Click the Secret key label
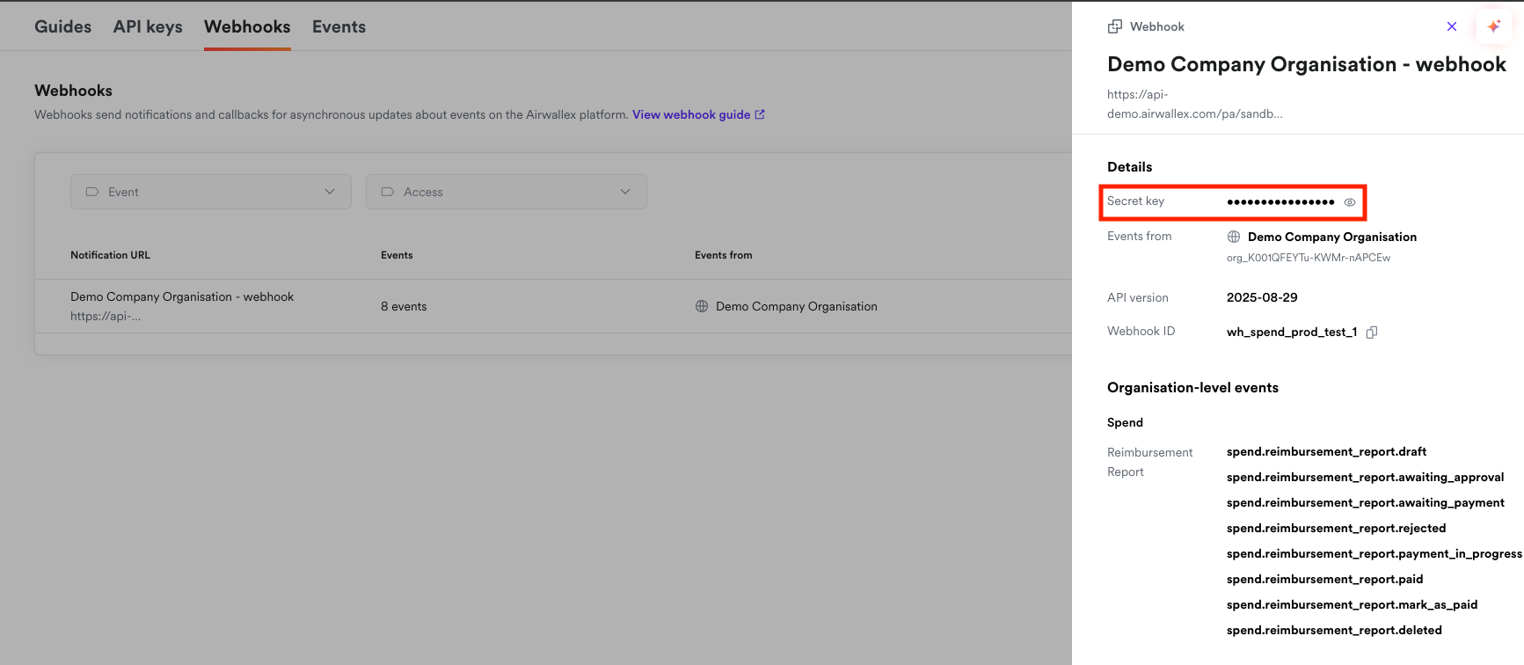The width and height of the screenshot is (1524, 665). coord(1135,201)
